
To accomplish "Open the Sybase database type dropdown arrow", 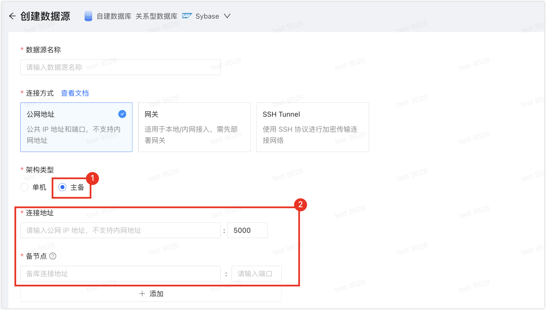I will 227,16.
